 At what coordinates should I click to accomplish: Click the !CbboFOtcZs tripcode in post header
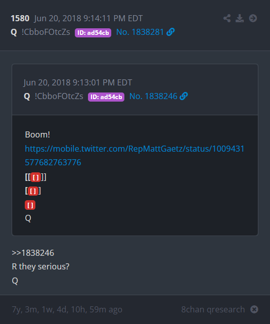coord(46,32)
